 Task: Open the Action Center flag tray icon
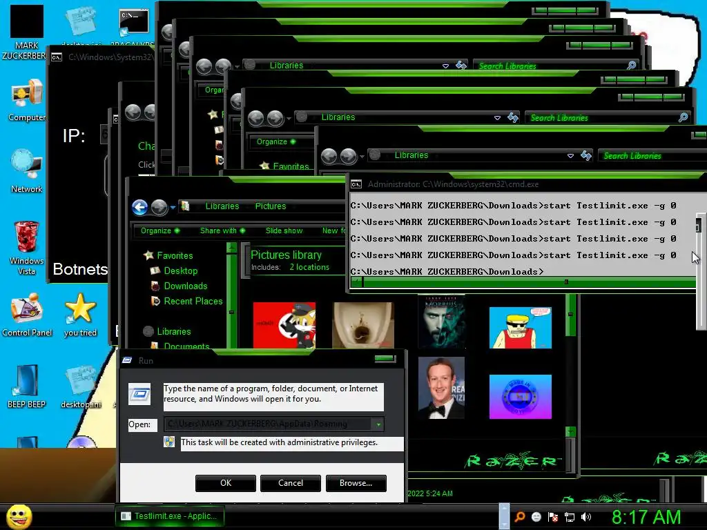[x=553, y=517]
